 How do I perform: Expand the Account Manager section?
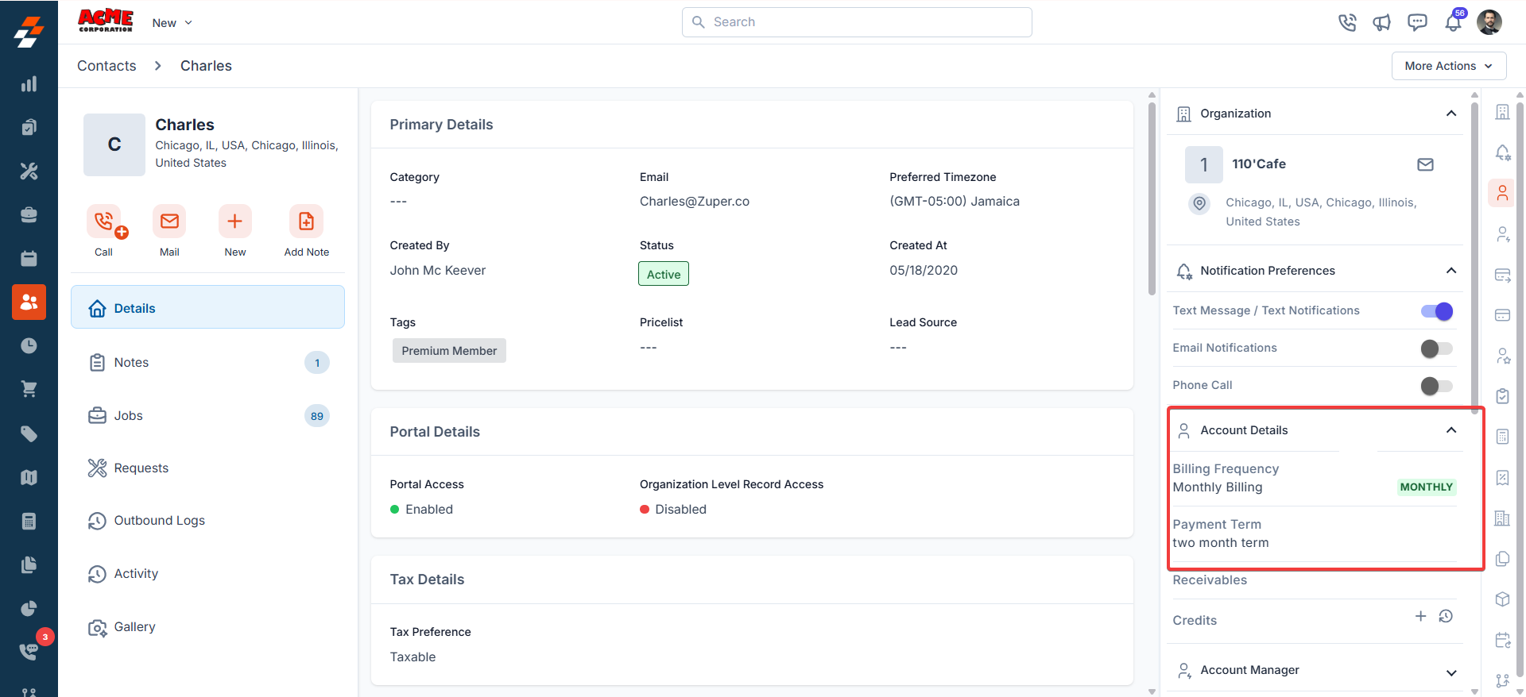point(1450,672)
